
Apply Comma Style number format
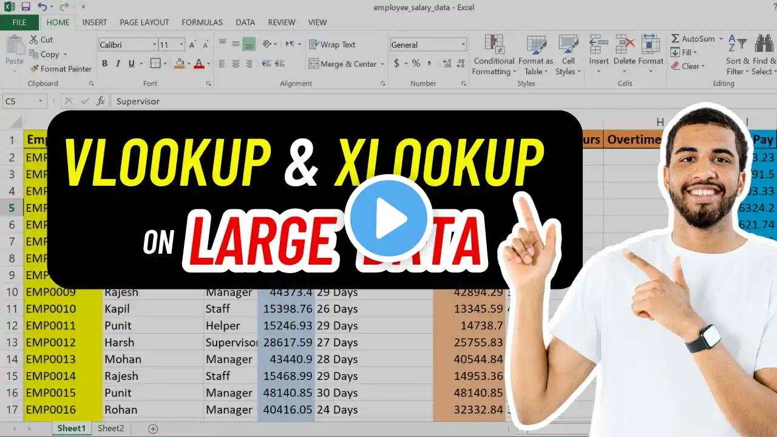pyautogui.click(x=429, y=63)
